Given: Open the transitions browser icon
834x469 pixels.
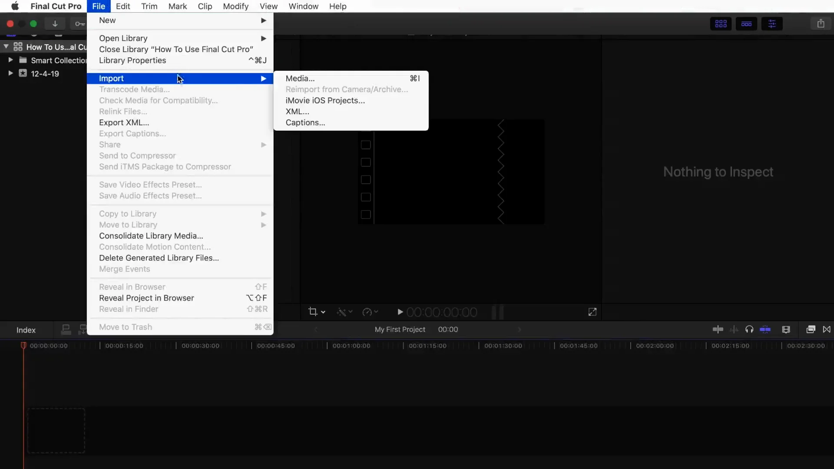Looking at the screenshot, I should [x=827, y=330].
